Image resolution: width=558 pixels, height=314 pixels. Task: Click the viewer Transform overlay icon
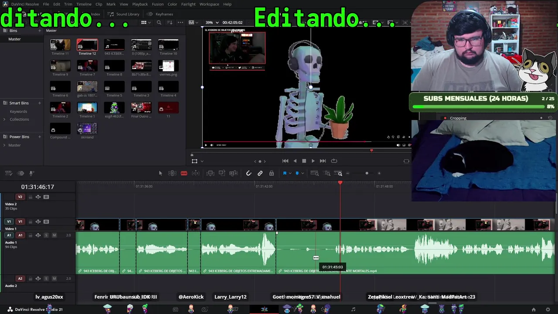194,161
